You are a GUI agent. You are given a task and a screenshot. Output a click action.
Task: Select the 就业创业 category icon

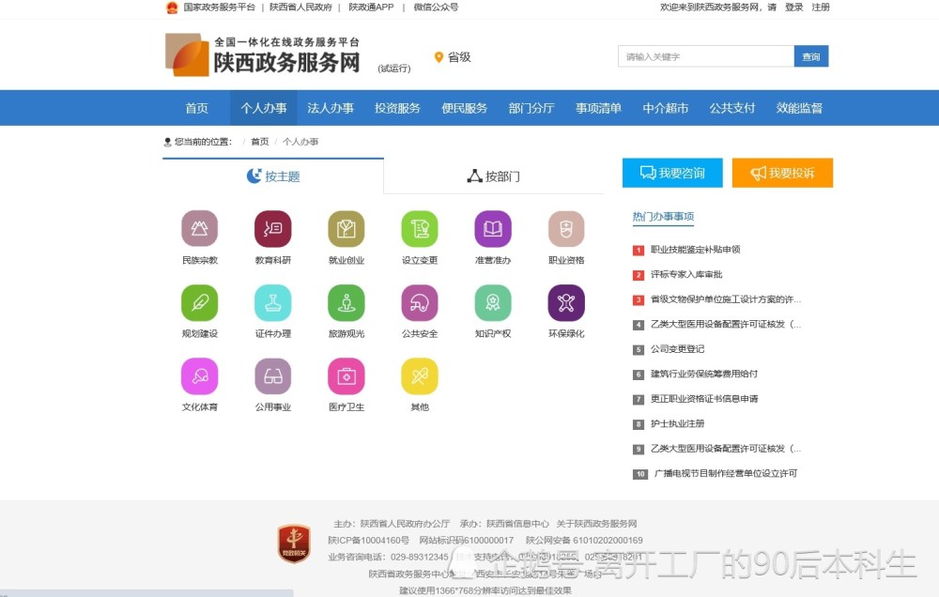click(x=346, y=228)
